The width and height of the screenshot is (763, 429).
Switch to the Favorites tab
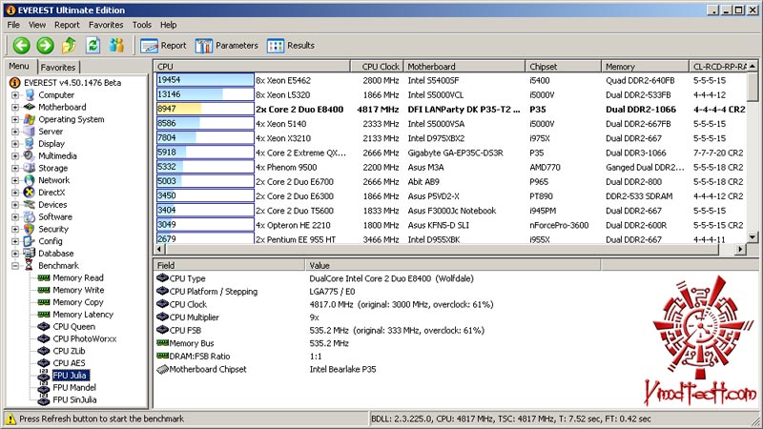point(58,67)
